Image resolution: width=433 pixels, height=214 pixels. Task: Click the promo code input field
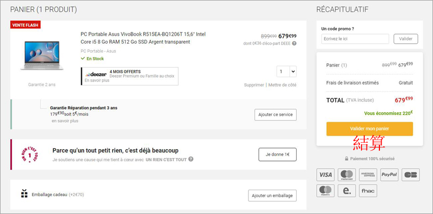(x=355, y=39)
